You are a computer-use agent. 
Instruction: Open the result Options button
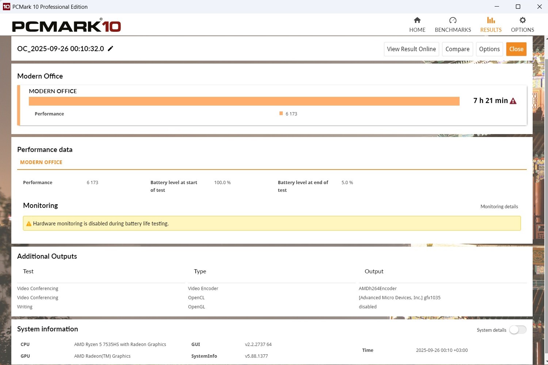tap(489, 49)
